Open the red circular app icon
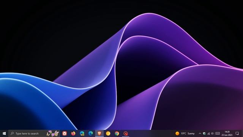The image size is (243, 137). 126,134
